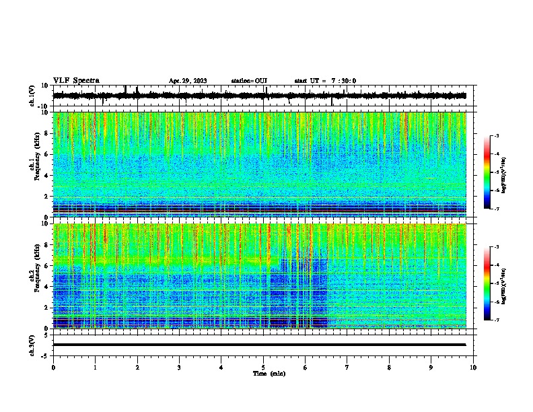Click the ch.1 waveform trace panel
Screen dimensions: 533x412
(264, 96)
